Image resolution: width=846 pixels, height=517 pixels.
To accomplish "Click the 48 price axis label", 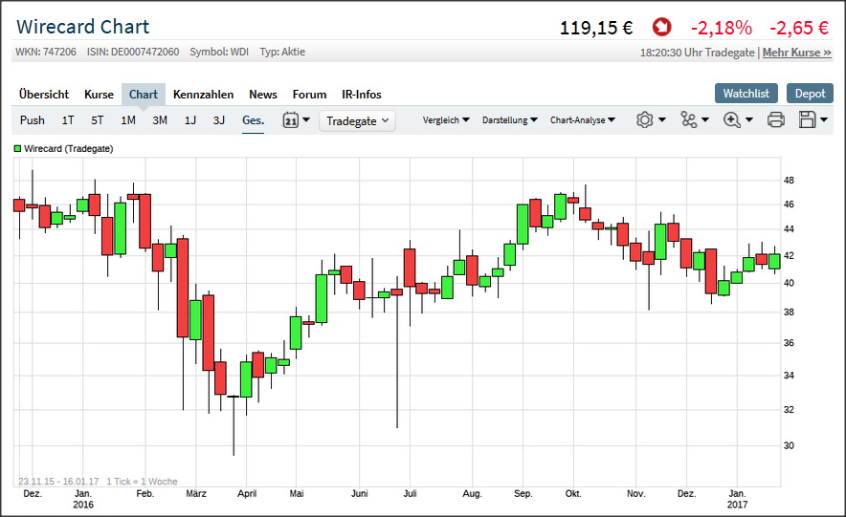I will [789, 181].
